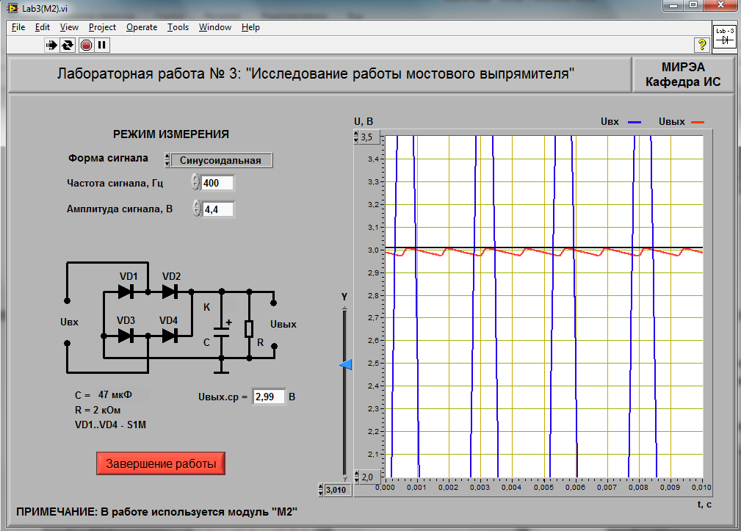741x531 pixels.
Task: Click the lab title 'Лабораторная работа № 3'
Action: pos(315,73)
